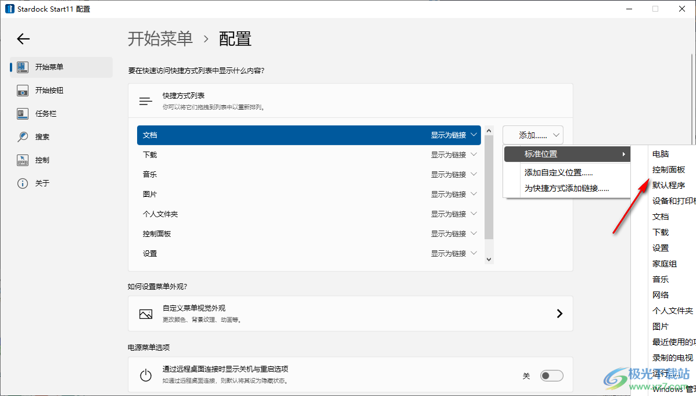Viewport: 696px width, 396px height.
Task: Open 搜索 settings via magnifier icon
Action: pos(23,136)
